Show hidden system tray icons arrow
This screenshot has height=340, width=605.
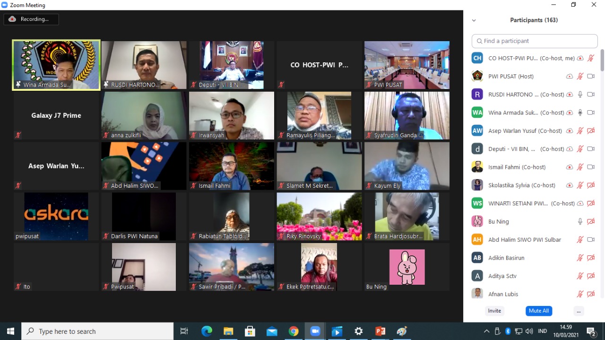pyautogui.click(x=486, y=331)
